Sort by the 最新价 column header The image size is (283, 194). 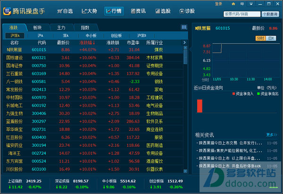point(63,42)
